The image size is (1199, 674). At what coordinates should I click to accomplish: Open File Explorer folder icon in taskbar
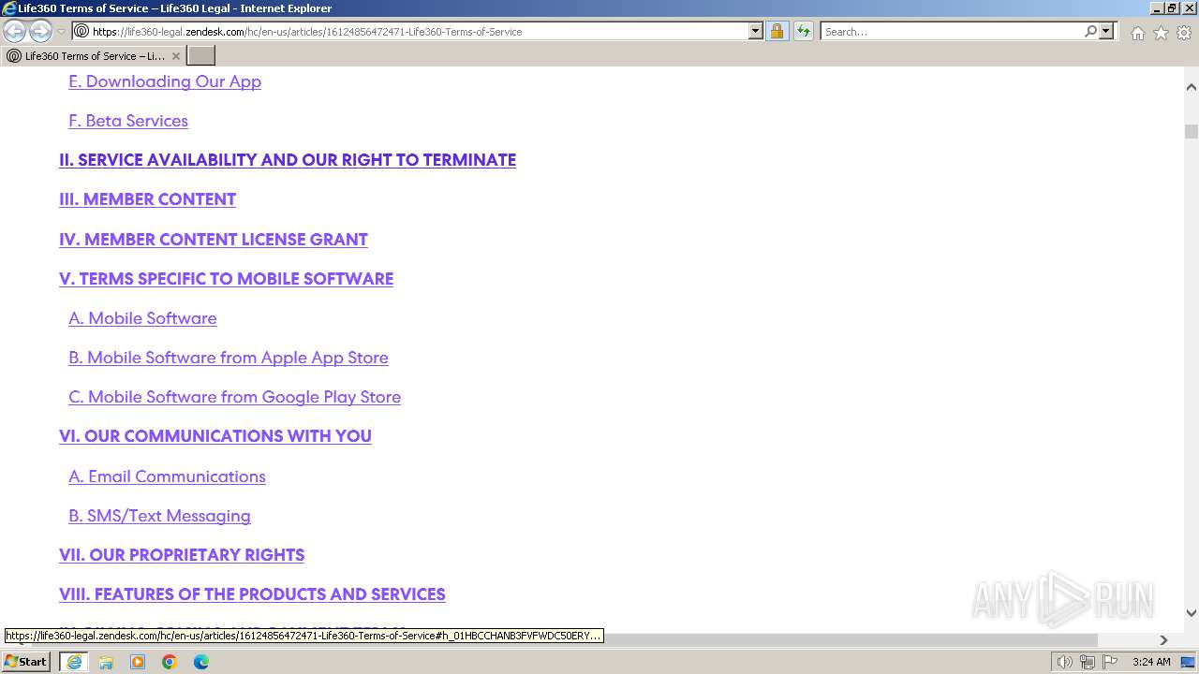(106, 662)
